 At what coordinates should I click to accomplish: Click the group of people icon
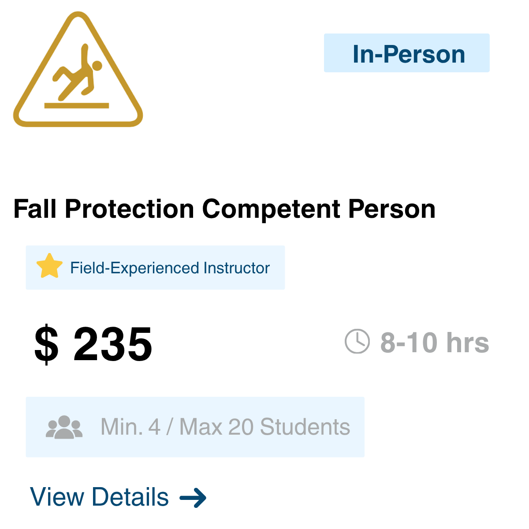(x=64, y=427)
